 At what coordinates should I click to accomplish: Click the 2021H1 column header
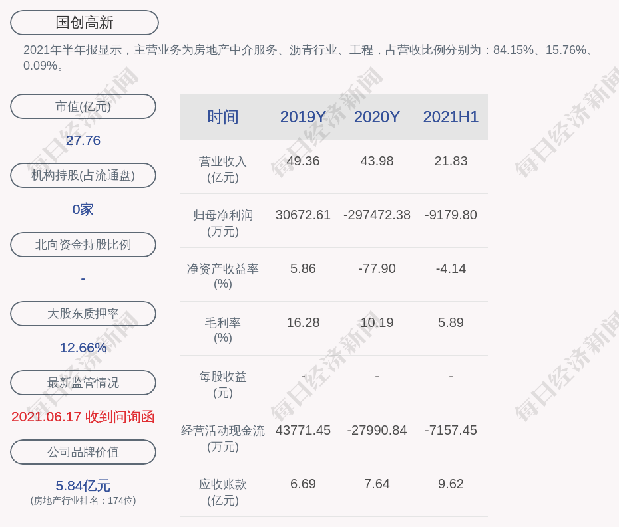[451, 117]
